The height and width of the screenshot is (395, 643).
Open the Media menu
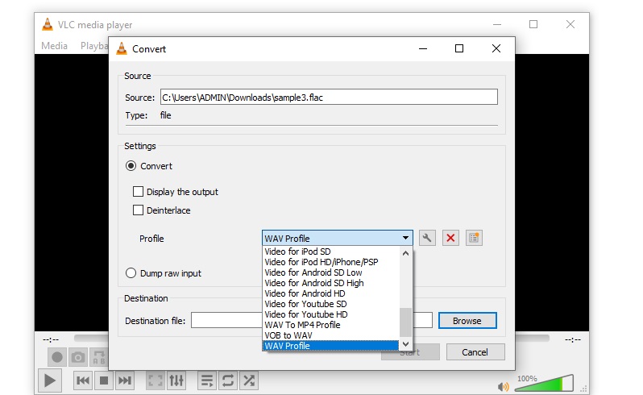54,45
